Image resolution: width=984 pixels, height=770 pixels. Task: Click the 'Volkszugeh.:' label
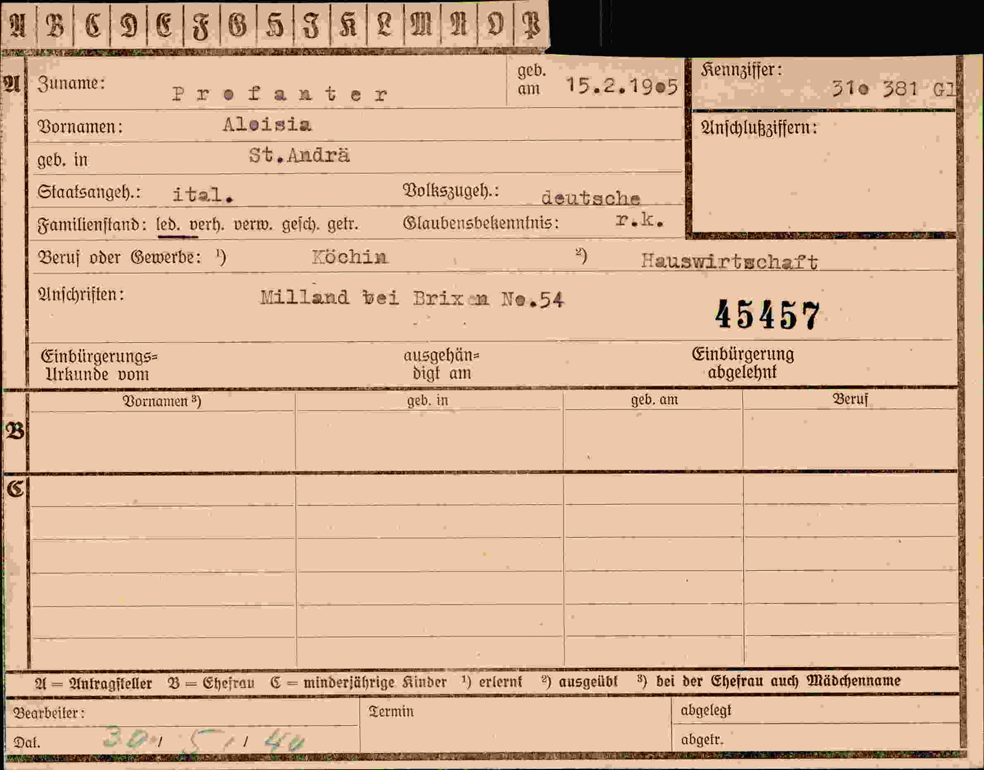[x=451, y=191]
